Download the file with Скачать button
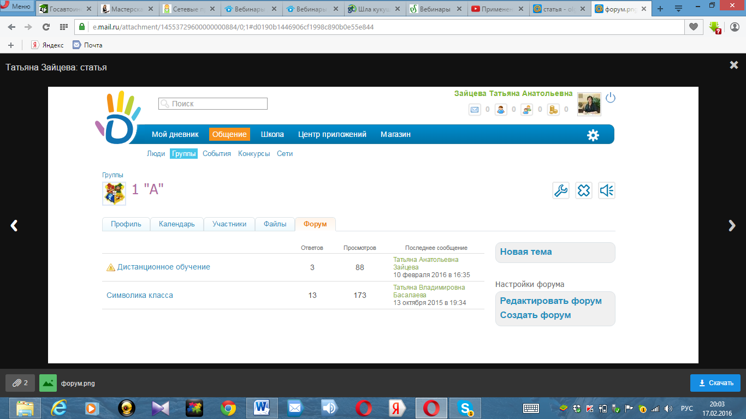 click(x=715, y=383)
